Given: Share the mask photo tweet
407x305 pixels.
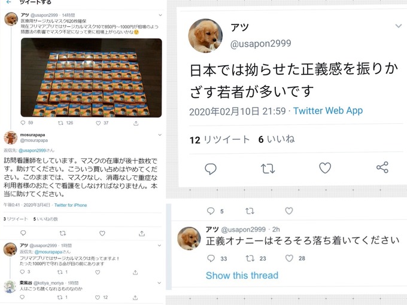Looking at the screenshot, I should coord(136,123).
